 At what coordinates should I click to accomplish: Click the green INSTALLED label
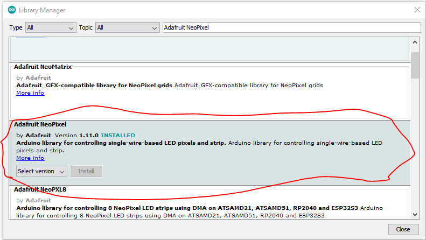118,135
